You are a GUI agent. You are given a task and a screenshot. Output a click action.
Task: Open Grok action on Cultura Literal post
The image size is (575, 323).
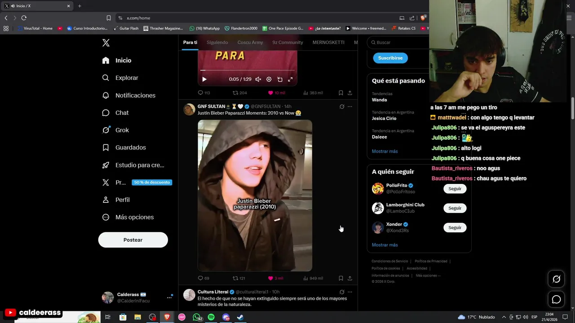click(342, 292)
